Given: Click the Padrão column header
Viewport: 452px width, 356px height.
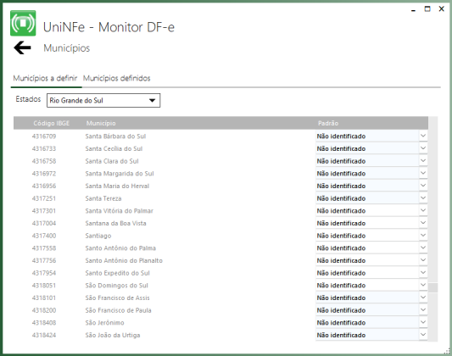Looking at the screenshot, I should 328,123.
